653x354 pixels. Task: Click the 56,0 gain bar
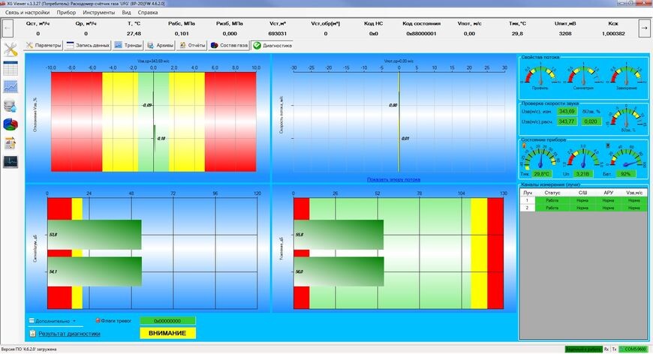point(339,271)
